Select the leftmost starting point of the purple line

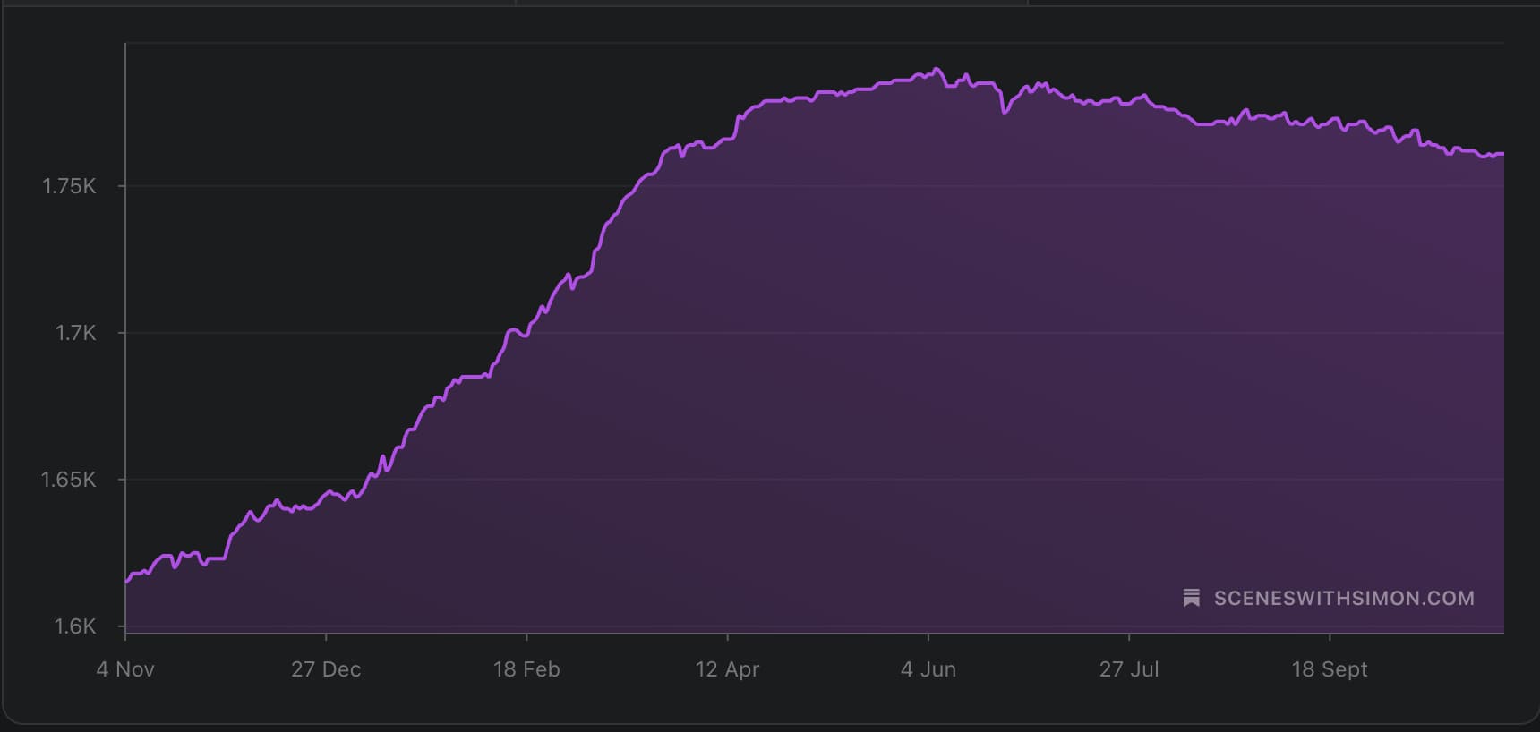[127, 582]
